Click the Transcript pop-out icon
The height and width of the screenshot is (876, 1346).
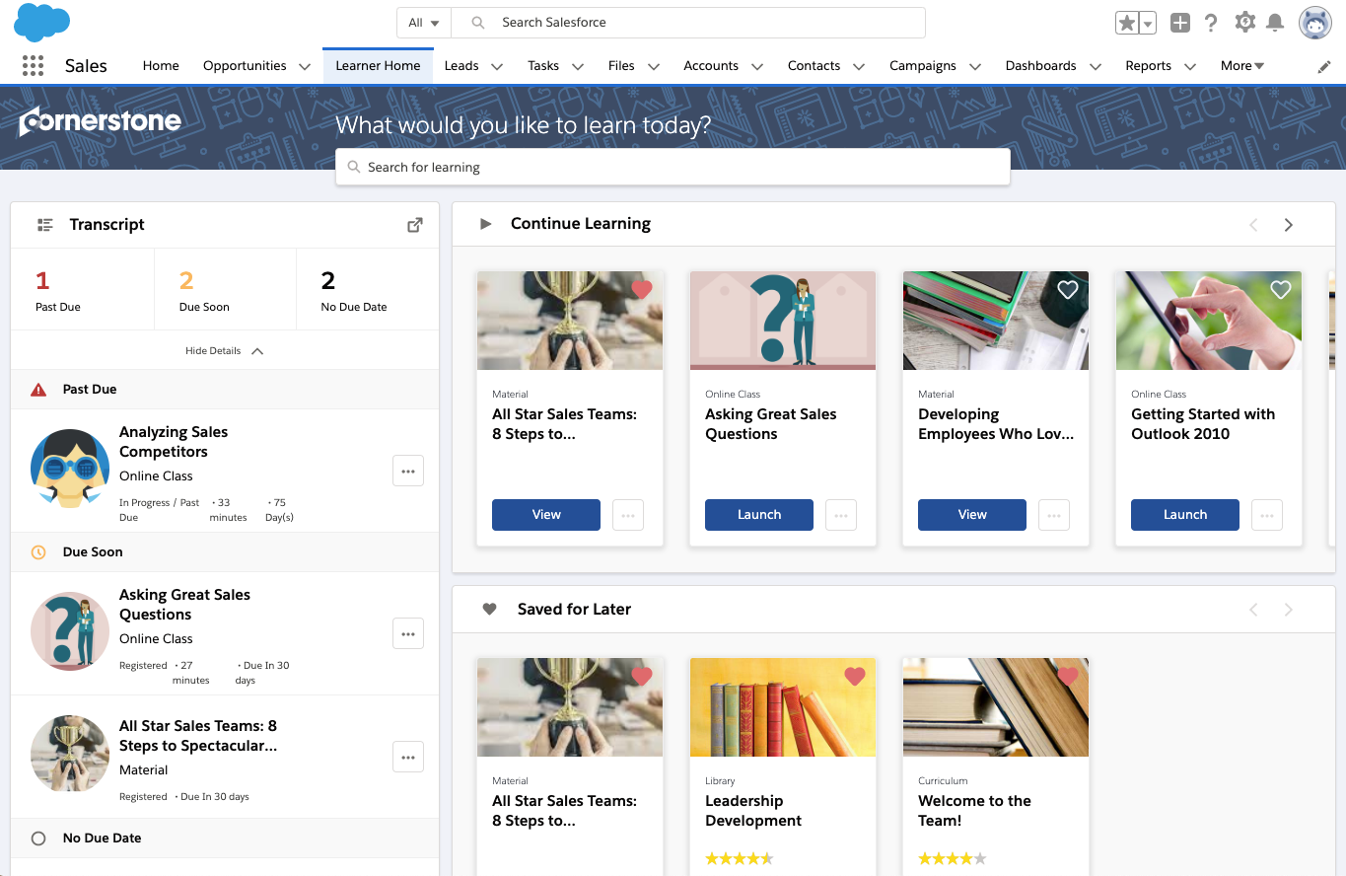tap(414, 224)
